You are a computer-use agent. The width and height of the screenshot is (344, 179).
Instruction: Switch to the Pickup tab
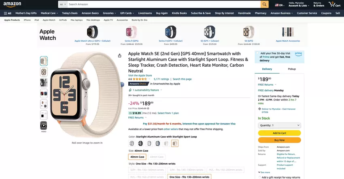click(292, 69)
